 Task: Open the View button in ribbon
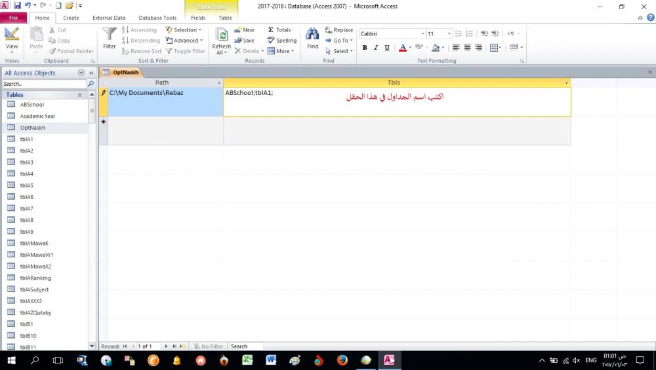click(11, 40)
